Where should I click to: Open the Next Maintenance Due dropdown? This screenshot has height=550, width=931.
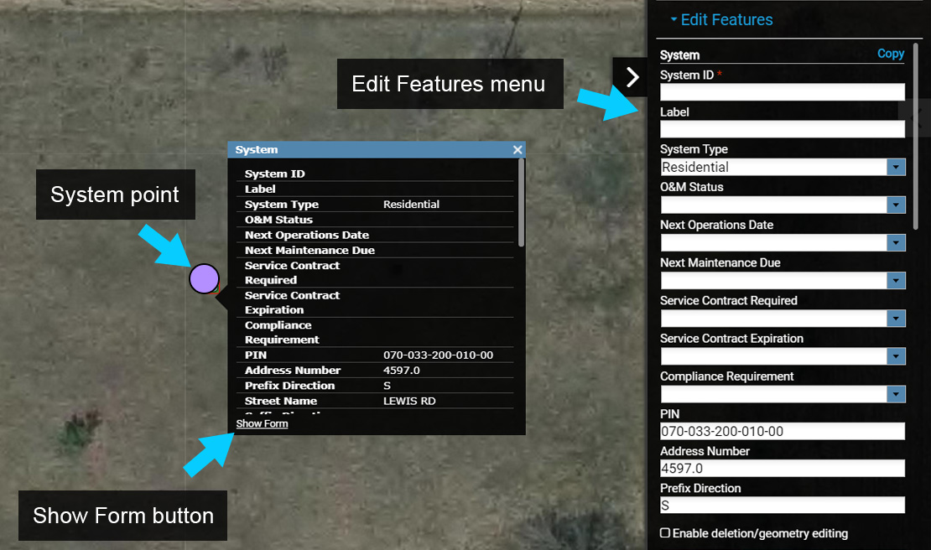[x=897, y=280]
